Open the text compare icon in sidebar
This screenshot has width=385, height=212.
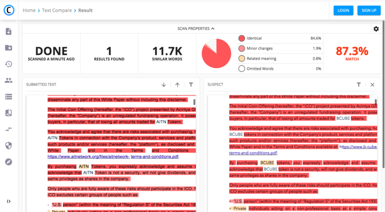point(9,113)
